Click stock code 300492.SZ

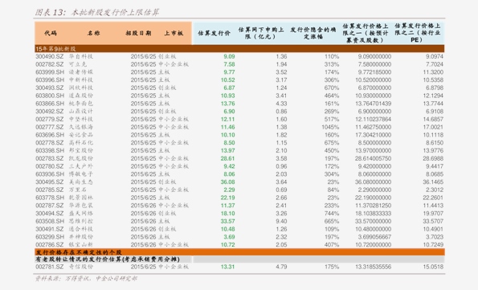tap(49, 112)
